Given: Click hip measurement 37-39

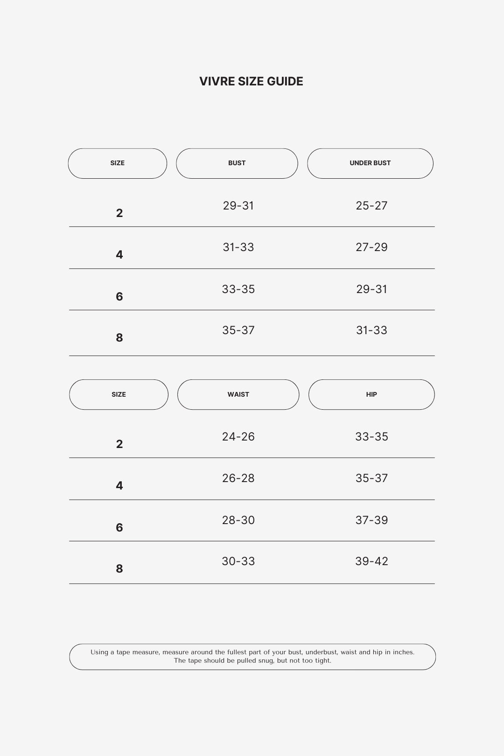Looking at the screenshot, I should (371, 520).
